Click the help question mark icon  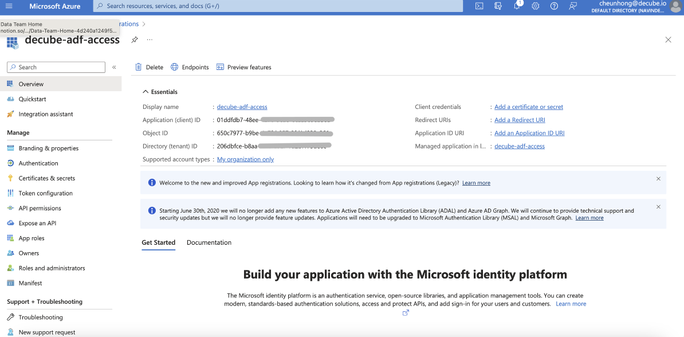554,6
